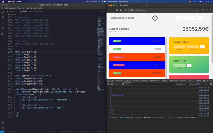This screenshot has height=133, width=213.
Task: Open a new Chrome tab
Action: 147,5
